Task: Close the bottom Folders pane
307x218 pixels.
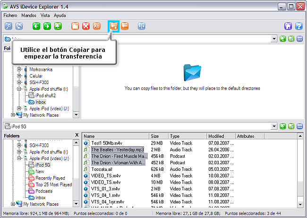Action: [x=77, y=135]
